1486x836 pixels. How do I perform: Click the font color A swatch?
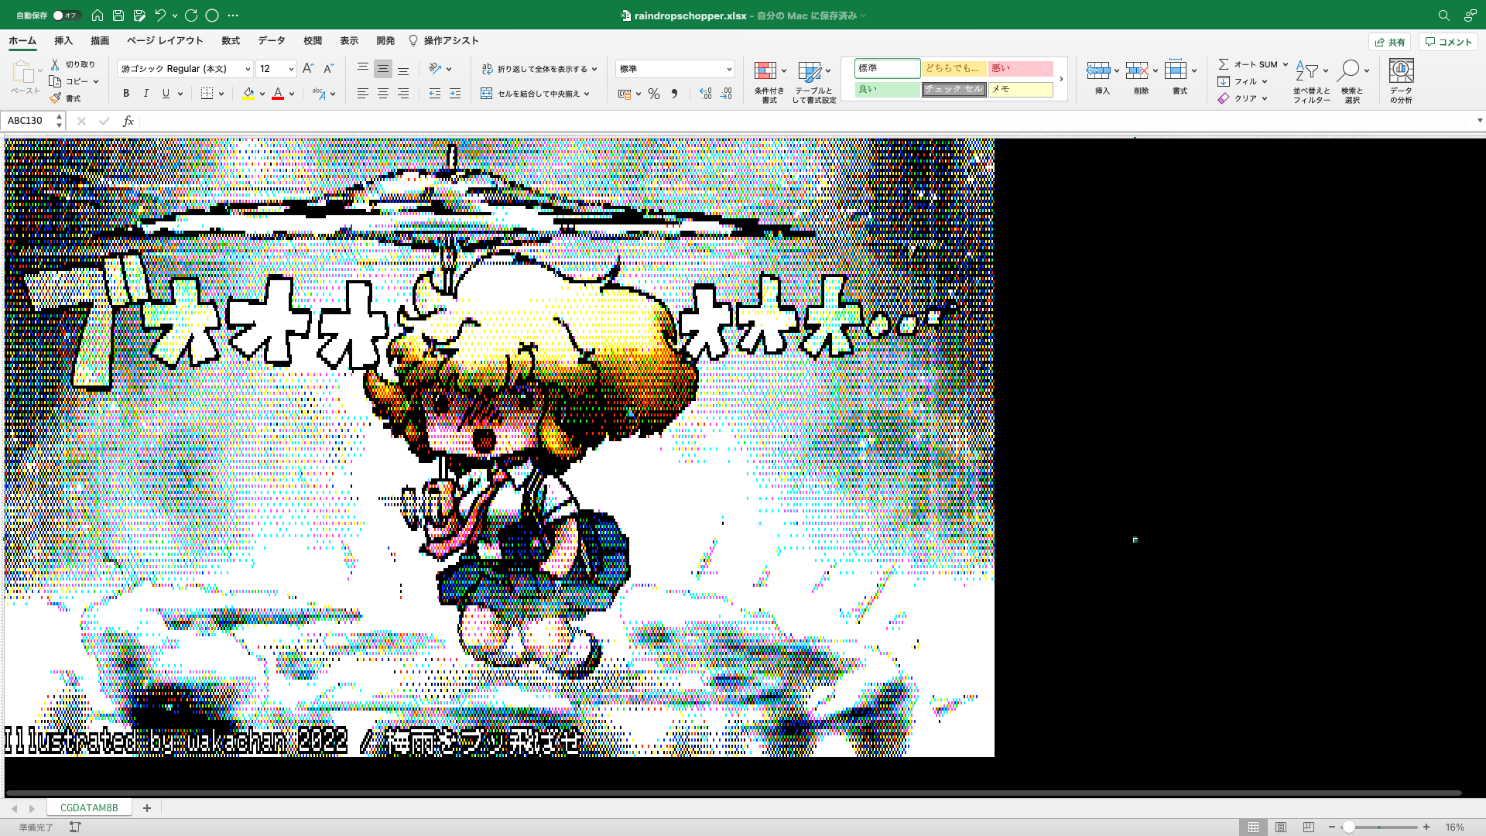(x=278, y=94)
